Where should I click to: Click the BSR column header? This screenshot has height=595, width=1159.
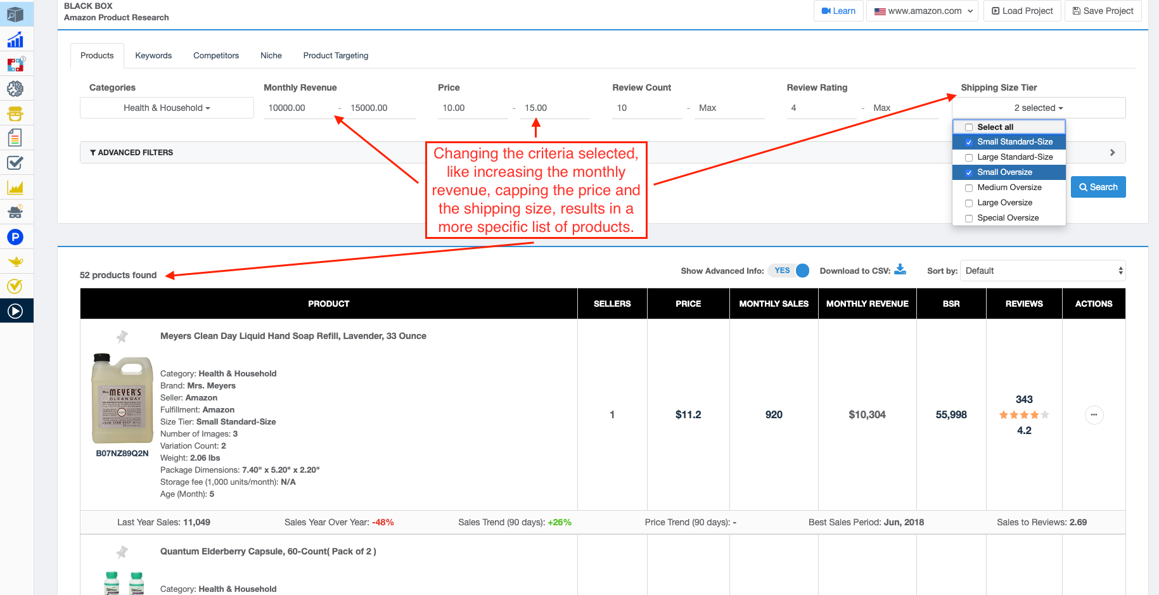(x=951, y=304)
